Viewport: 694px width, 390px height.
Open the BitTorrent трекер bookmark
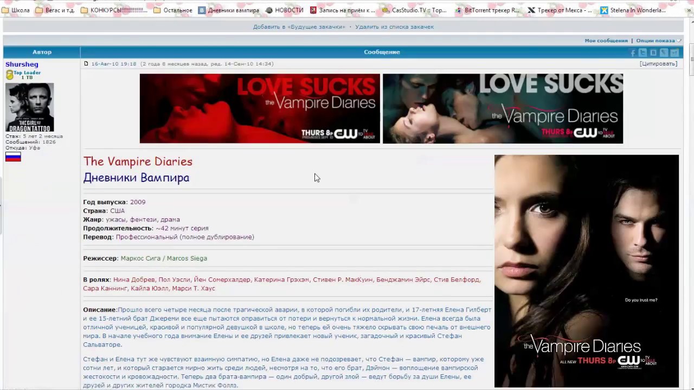pos(487,10)
